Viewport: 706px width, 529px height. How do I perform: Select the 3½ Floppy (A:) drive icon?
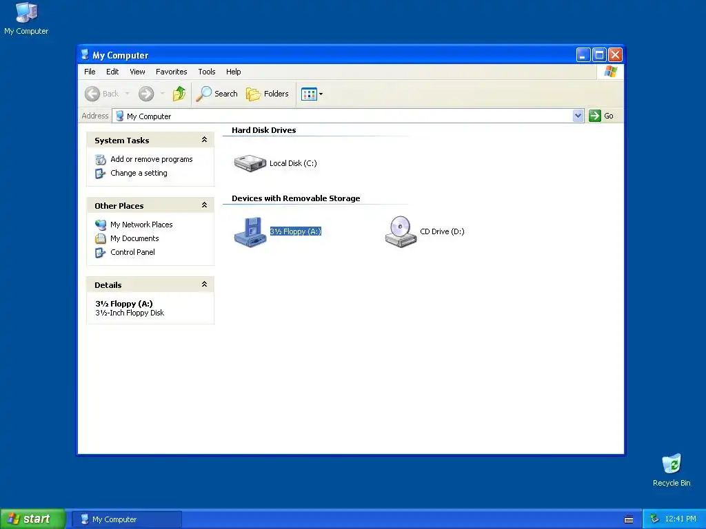250,232
